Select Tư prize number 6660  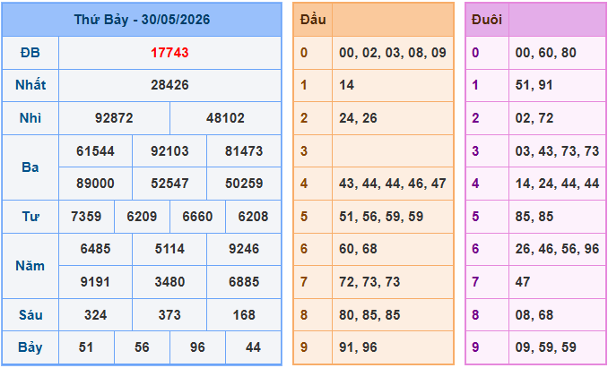pyautogui.click(x=197, y=217)
